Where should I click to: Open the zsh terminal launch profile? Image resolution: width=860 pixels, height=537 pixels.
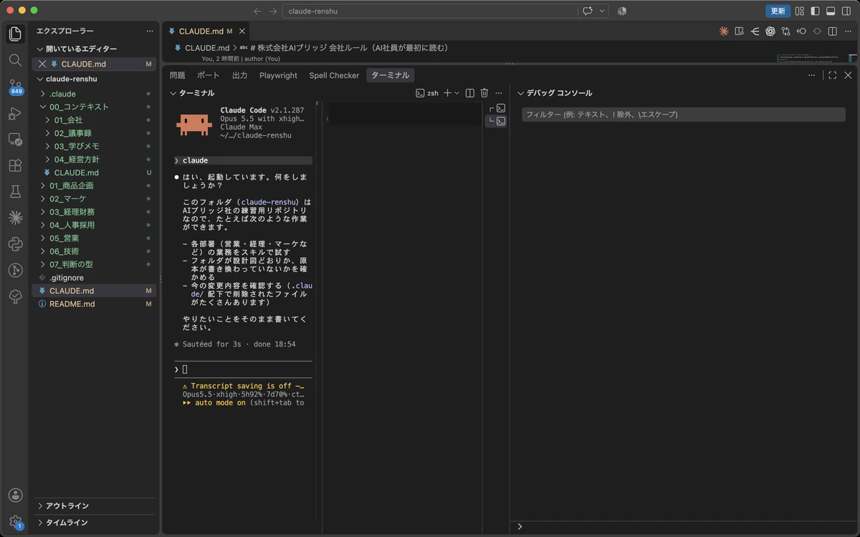[x=427, y=93]
